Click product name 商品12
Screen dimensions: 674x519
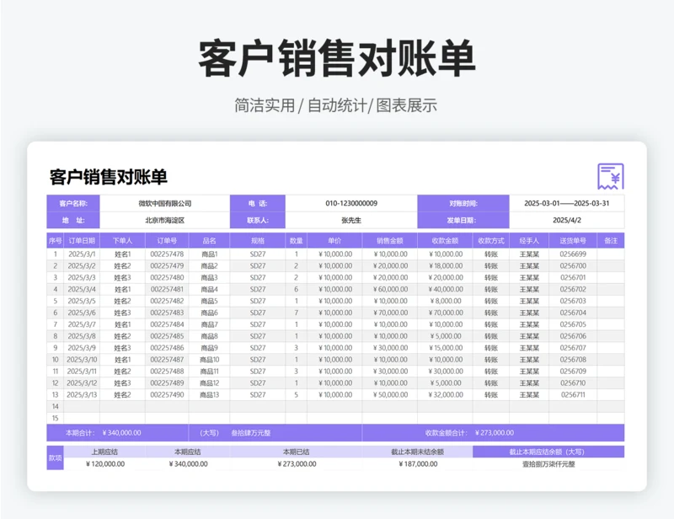pos(209,383)
